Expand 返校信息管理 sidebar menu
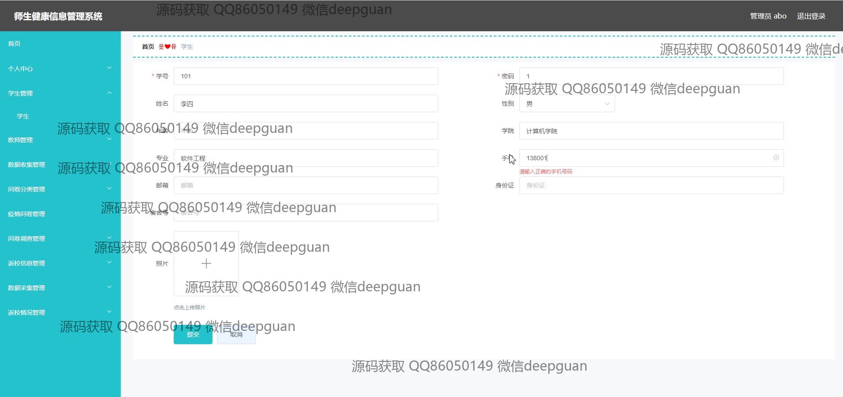Image resolution: width=843 pixels, height=397 pixels. tap(60, 263)
